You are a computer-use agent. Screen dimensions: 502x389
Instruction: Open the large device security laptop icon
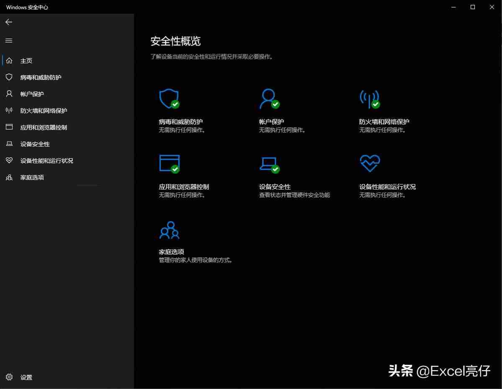pyautogui.click(x=269, y=165)
